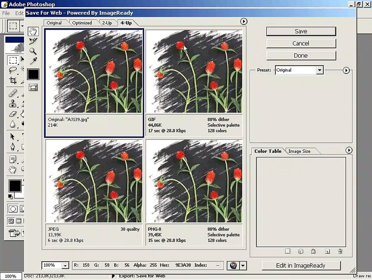Image resolution: width=372 pixels, height=280 pixels.
Task: Select the Zoom tool in Save For Web
Action: 33,51
